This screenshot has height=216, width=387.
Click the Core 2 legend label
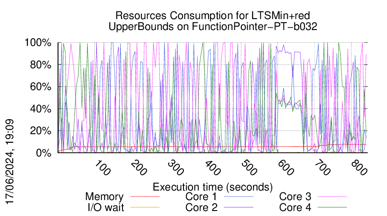201,207
